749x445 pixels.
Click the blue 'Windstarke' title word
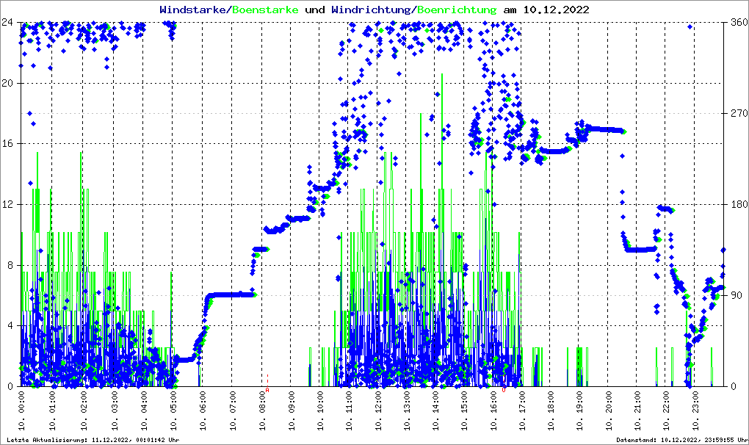click(194, 10)
